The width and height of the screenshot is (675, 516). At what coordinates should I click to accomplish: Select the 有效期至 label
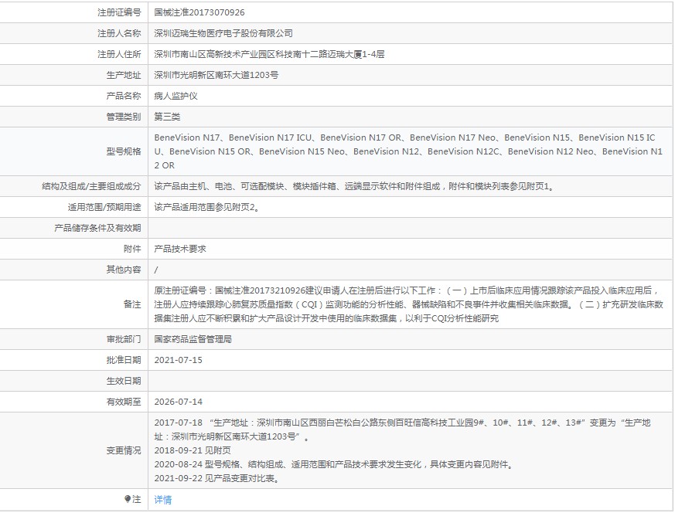(124, 402)
